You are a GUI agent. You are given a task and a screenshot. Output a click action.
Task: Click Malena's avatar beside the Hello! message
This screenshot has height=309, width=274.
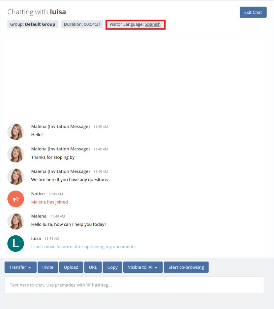coord(15,131)
